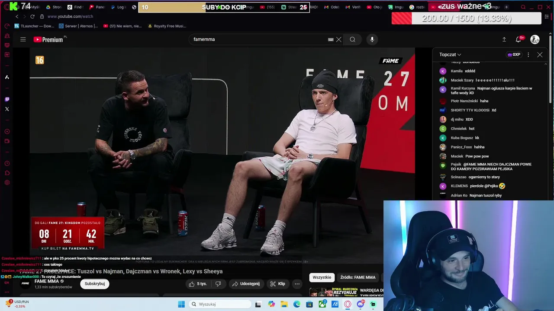
Task: Open chat more options three dots
Action: pos(528,55)
